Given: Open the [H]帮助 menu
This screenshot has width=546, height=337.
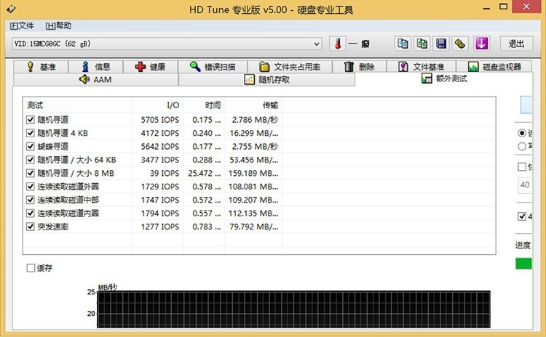Looking at the screenshot, I should [58, 25].
